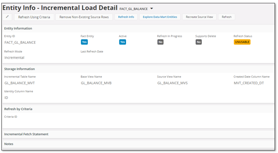Click the GL_BALANCE_MVT incremental table value
The height and width of the screenshot is (153, 278).
[x=20, y=83]
